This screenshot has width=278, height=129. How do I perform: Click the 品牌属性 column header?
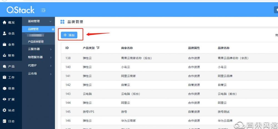[194, 48]
